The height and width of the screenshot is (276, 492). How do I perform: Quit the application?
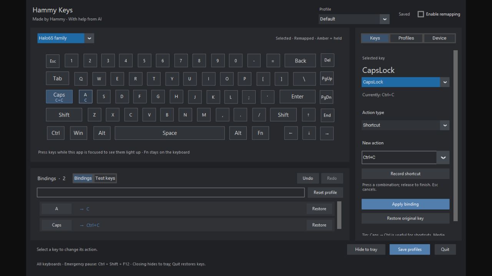pos(445,250)
